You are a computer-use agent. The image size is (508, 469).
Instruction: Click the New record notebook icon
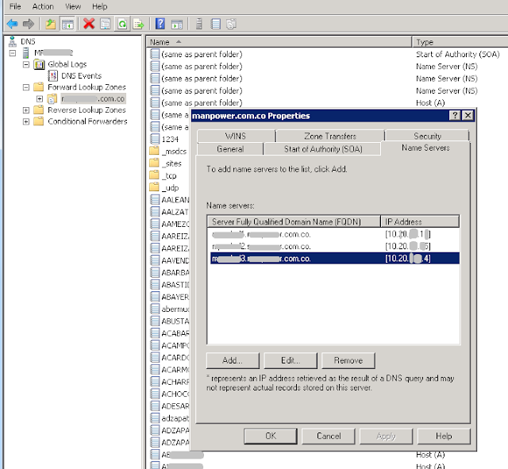[215, 24]
